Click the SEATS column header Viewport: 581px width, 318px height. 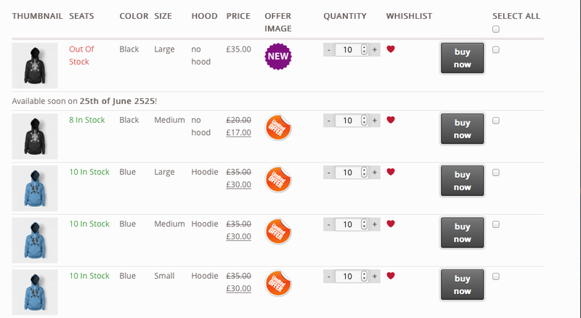pos(81,16)
